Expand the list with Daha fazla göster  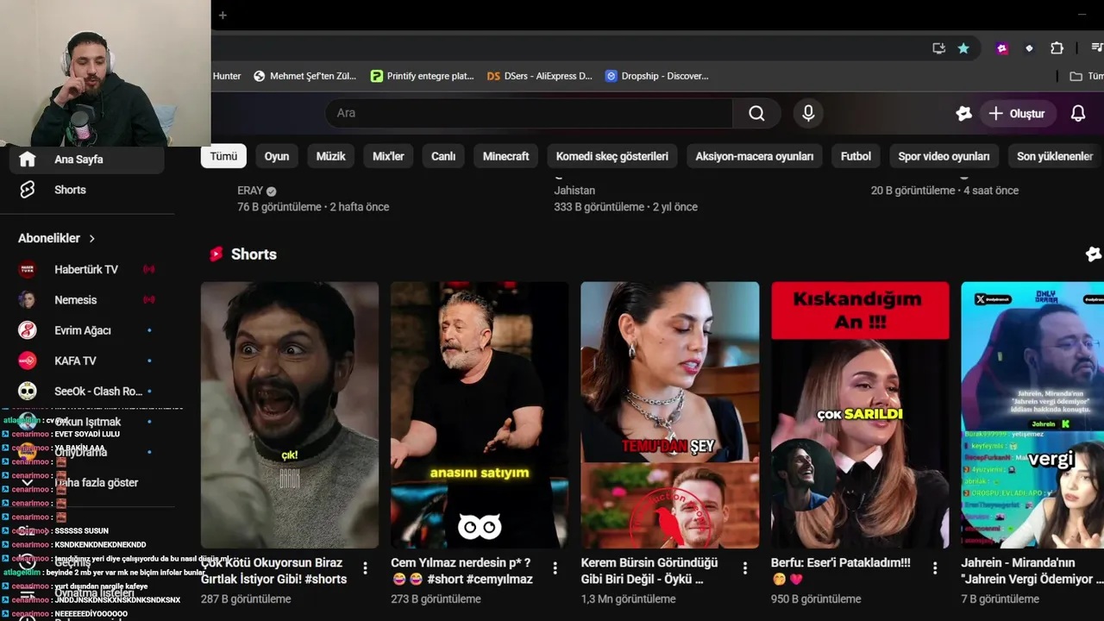(96, 483)
